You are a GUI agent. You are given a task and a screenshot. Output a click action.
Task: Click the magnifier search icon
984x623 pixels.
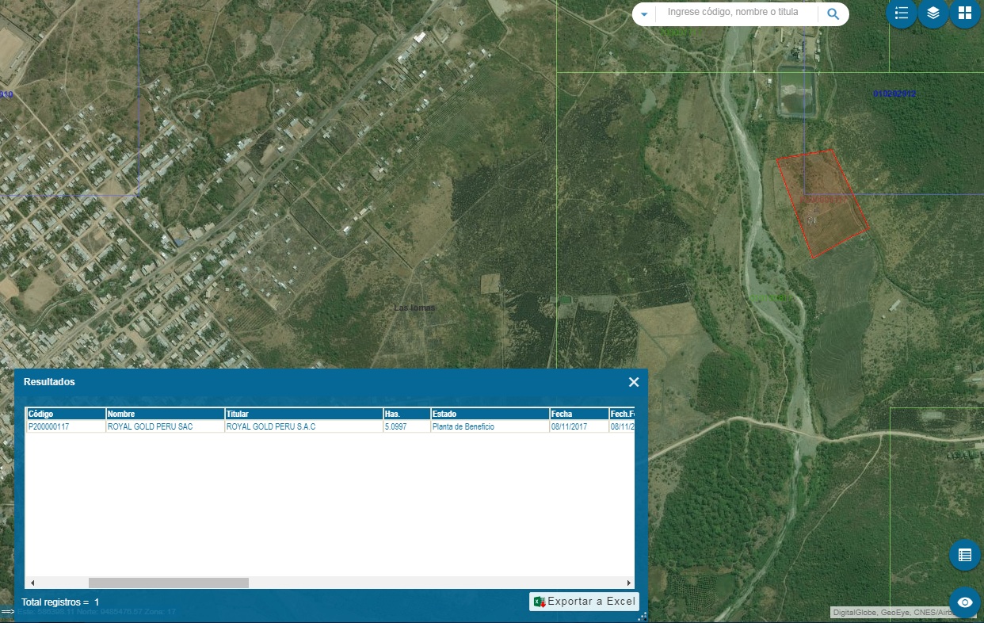(833, 14)
